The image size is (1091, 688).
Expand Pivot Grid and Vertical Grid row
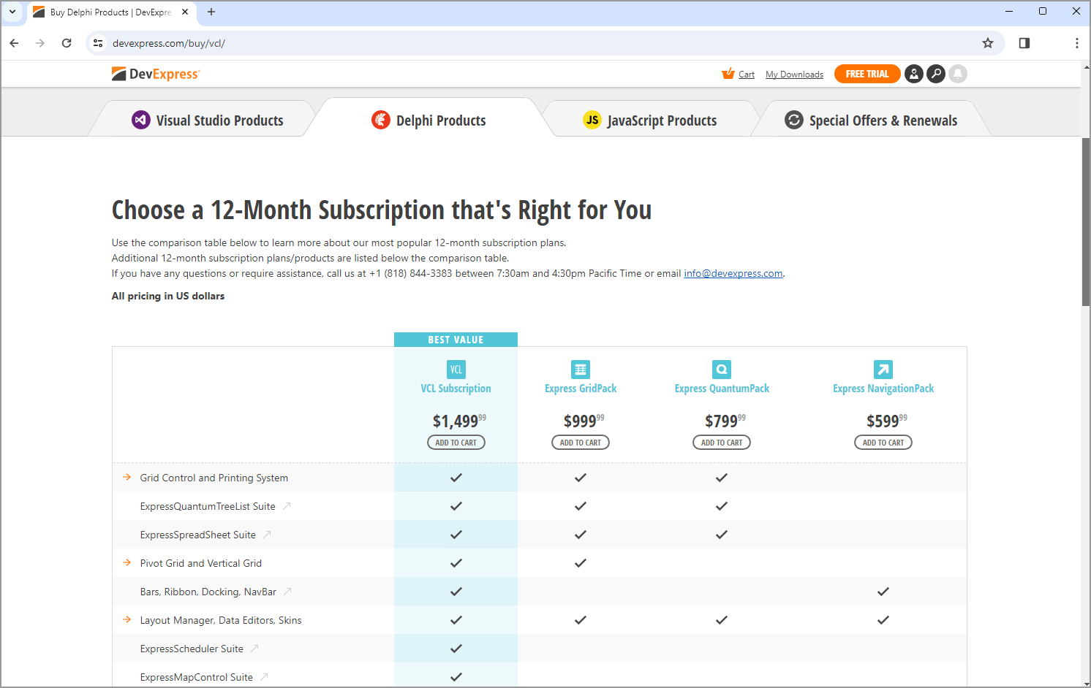(x=127, y=563)
